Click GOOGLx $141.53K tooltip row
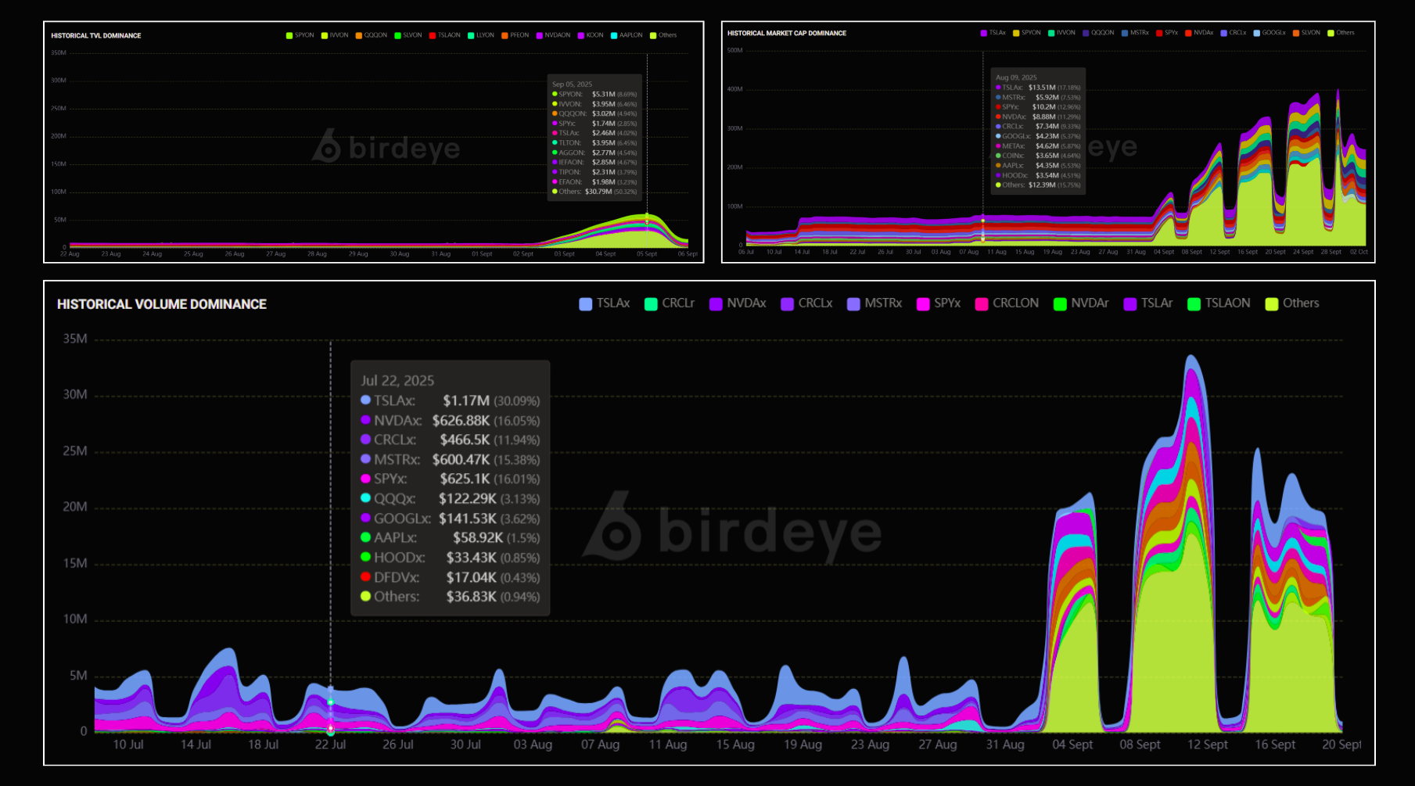The image size is (1415, 786). (x=450, y=519)
